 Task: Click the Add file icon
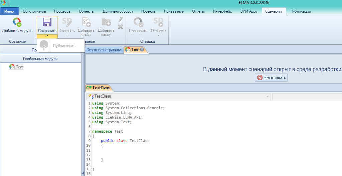coord(86,23)
